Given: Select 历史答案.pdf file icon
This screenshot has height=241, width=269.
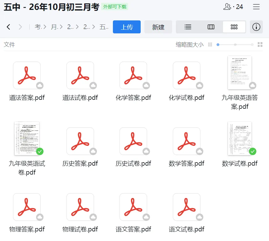Looking at the screenshot, I should click(80, 141).
